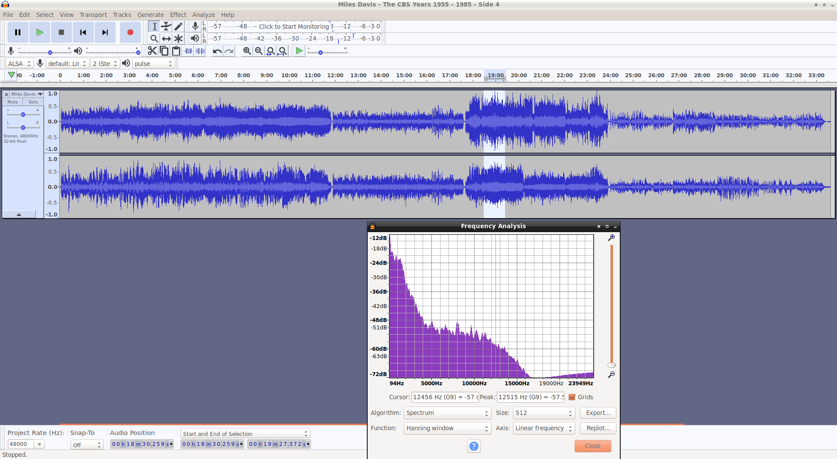The height and width of the screenshot is (459, 837).
Task: Select the Multi-Tool asterisk icon
Action: point(178,38)
